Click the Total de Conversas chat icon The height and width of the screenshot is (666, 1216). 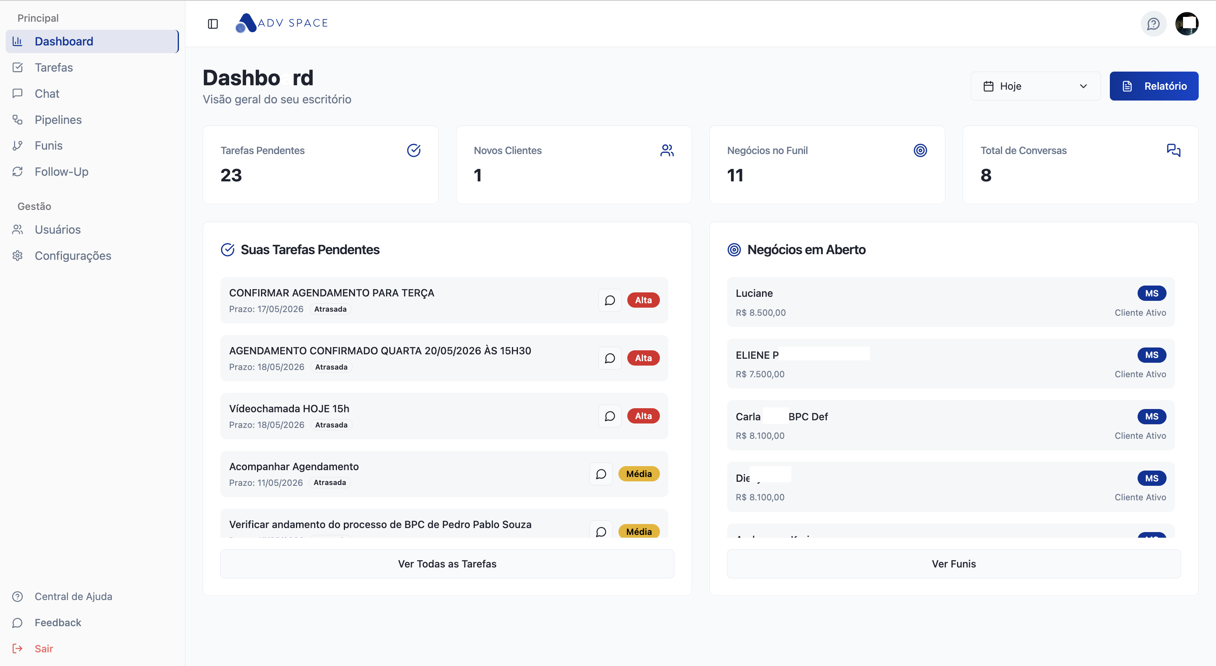[x=1173, y=150]
